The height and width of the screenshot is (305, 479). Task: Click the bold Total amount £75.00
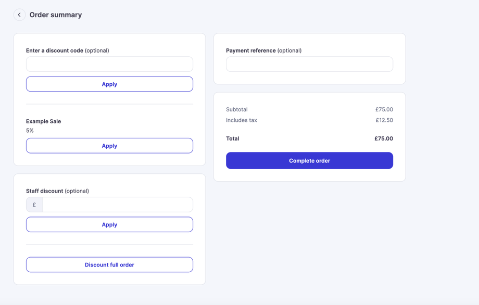pyautogui.click(x=384, y=138)
